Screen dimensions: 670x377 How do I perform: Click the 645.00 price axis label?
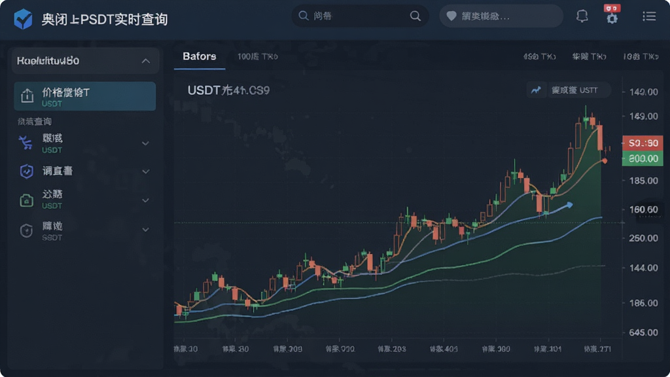(644, 332)
